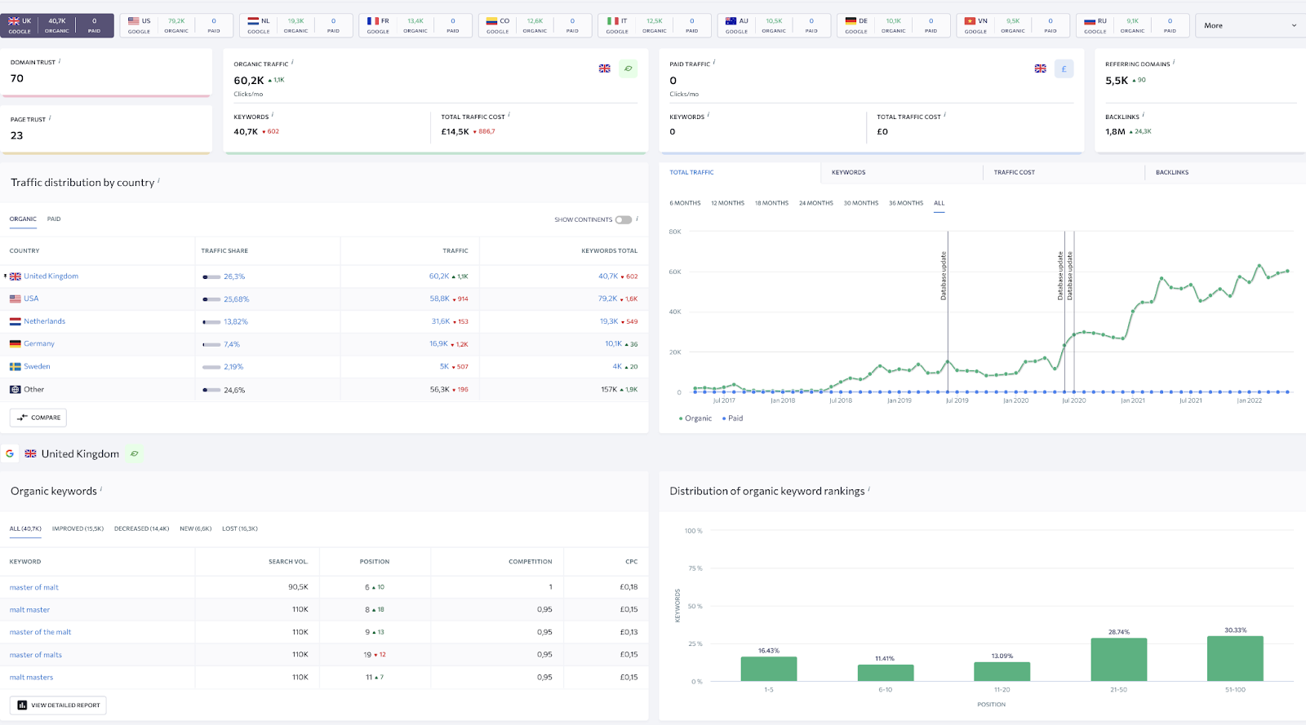Click the Compare button

(38, 418)
